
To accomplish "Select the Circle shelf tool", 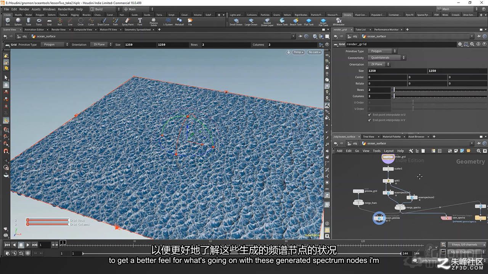I will (80, 21).
